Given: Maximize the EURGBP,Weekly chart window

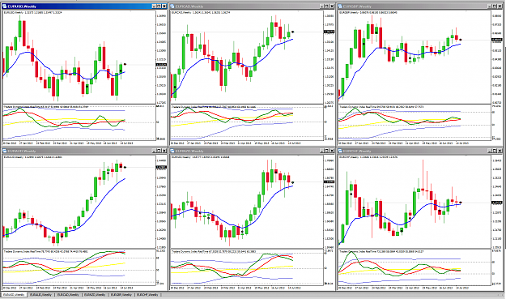Looking at the screenshot, I should coord(495,6).
